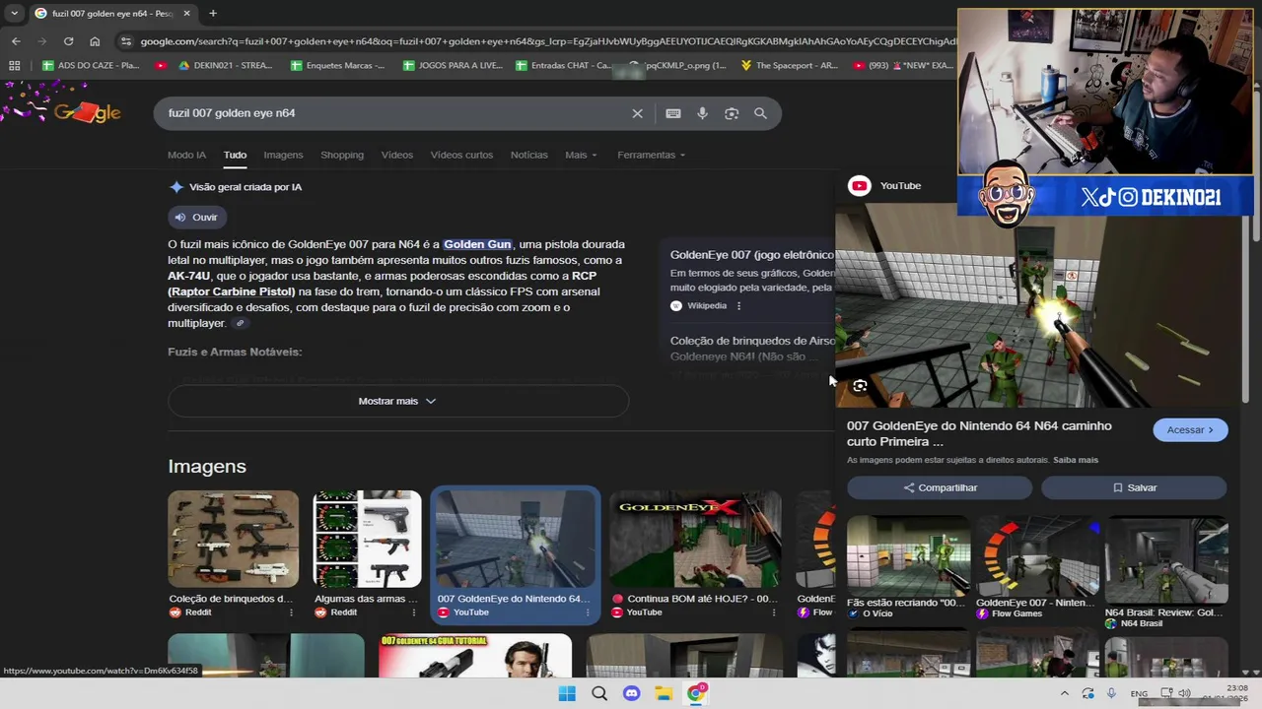This screenshot has width=1262, height=709.
Task: Switch to Vídeos curtos tab
Action: [x=461, y=155]
